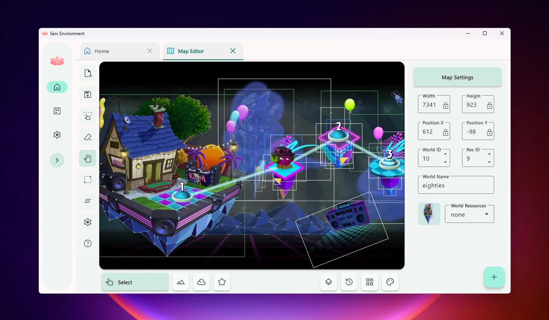Toggle the Height lock icon
Screen dimensions: 549x320
pos(490,106)
